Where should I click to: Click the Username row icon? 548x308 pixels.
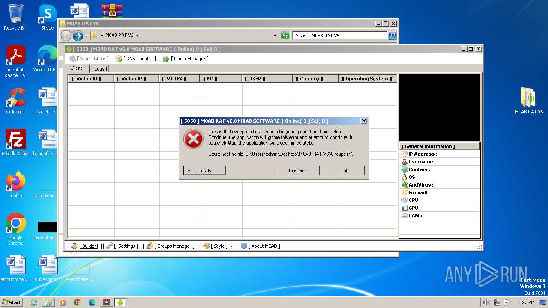pos(405,162)
